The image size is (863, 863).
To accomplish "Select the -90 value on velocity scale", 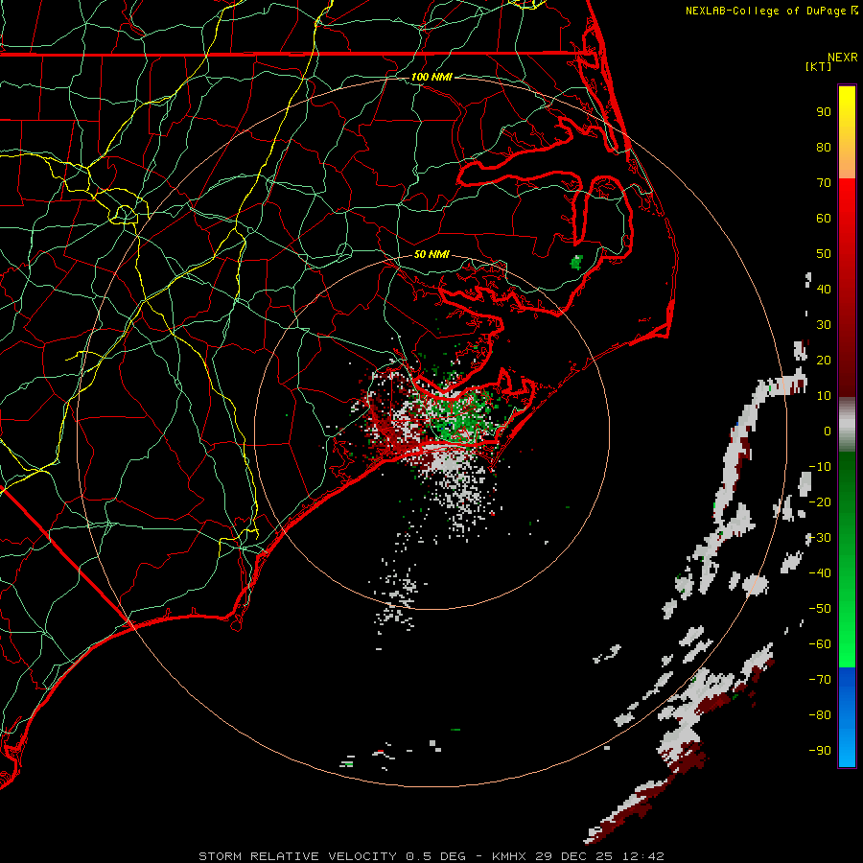I will pyautogui.click(x=820, y=750).
